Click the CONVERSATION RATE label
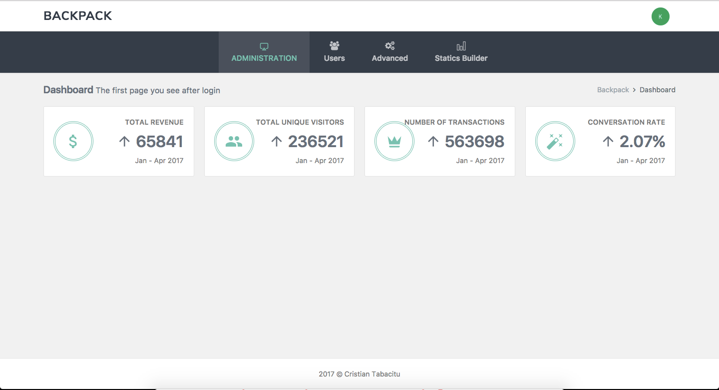719x390 pixels. coord(627,122)
